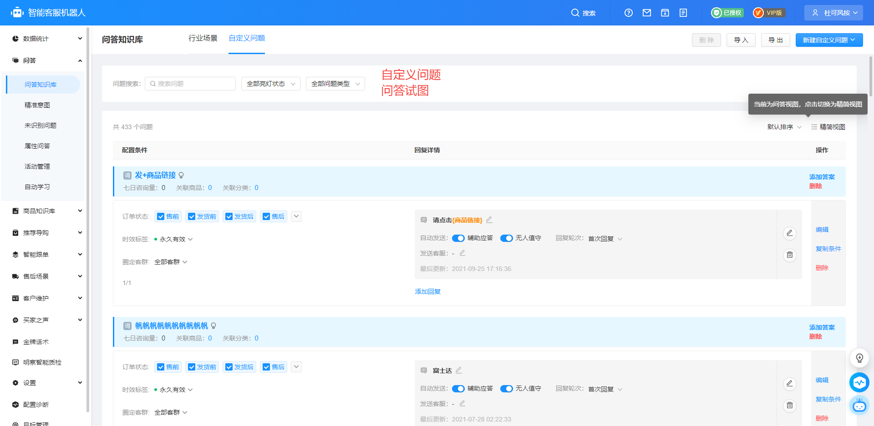Open 未识别问题 in sidebar
This screenshot has width=874, height=426.
(x=41, y=125)
